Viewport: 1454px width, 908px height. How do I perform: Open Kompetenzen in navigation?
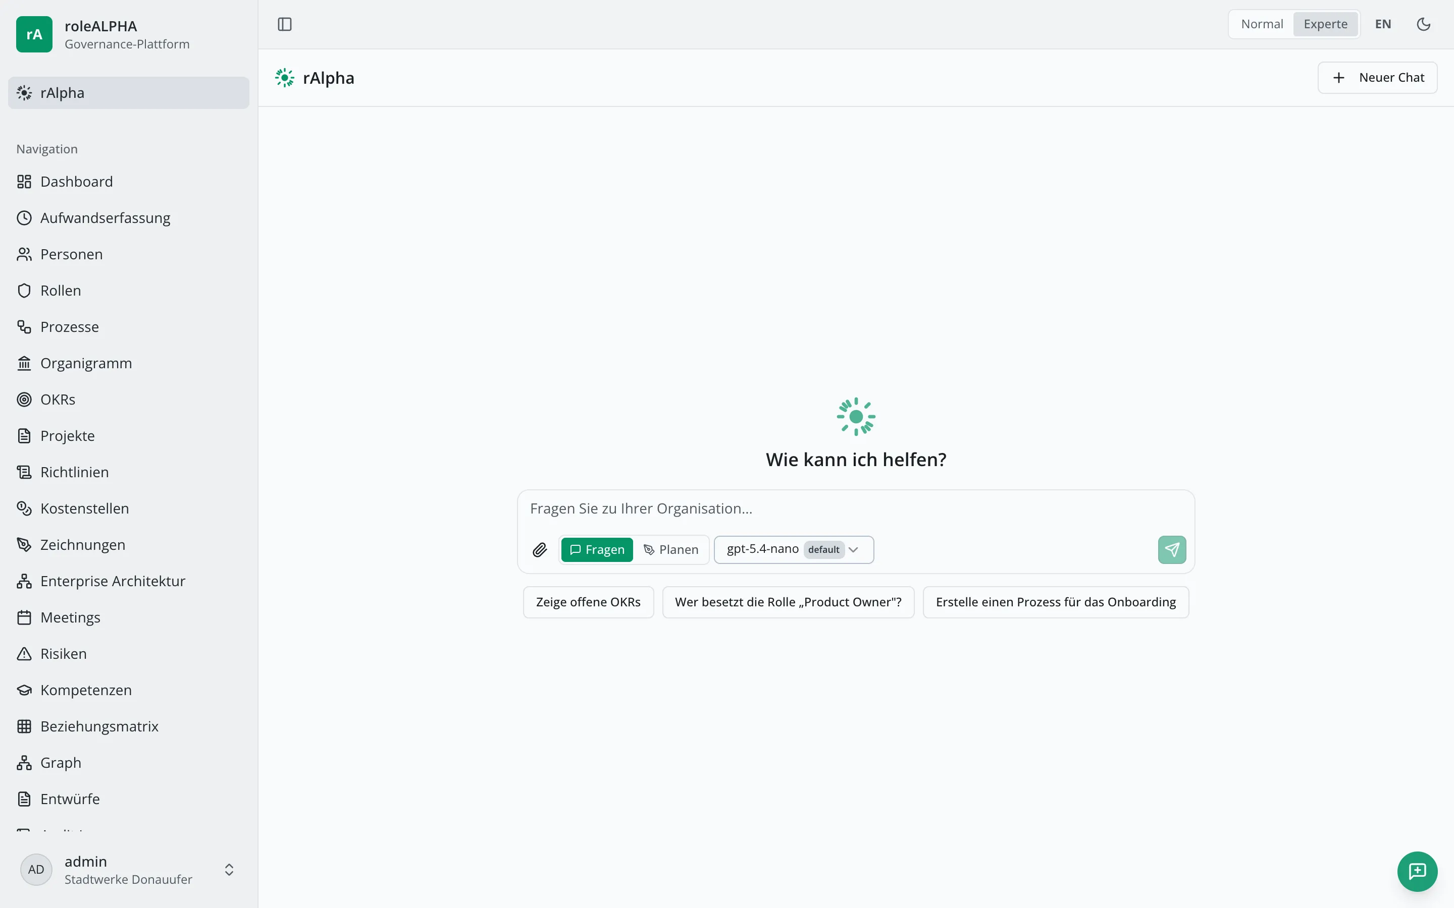(x=129, y=690)
